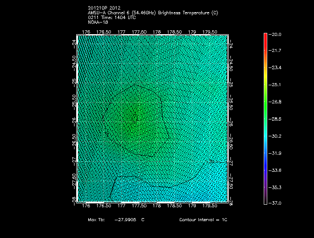This screenshot has height=238, width=314.
Task: Click the "NOAA-18" satellite label
Action: tap(97, 22)
